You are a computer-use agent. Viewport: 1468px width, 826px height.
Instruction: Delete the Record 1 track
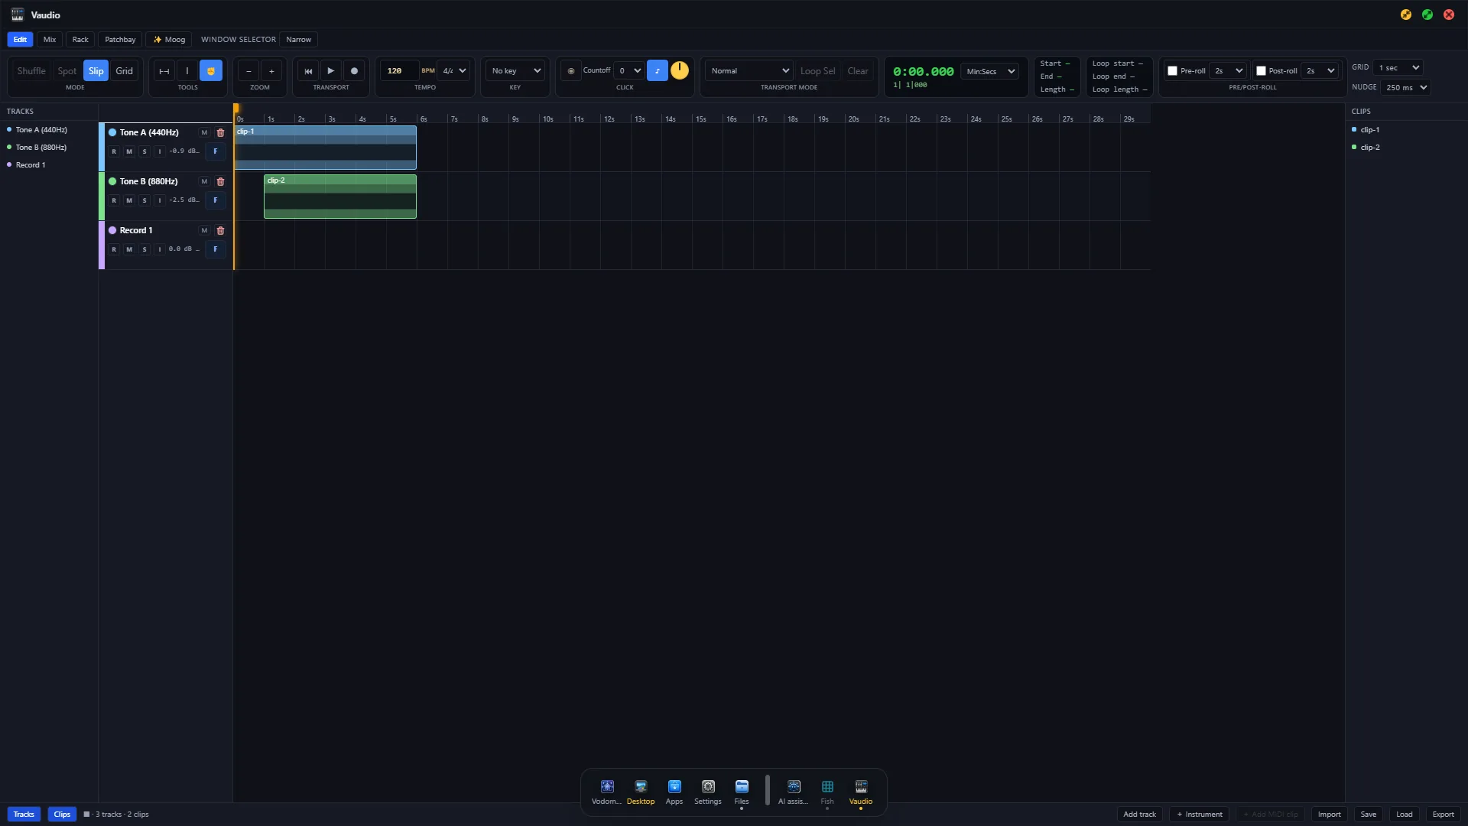coord(221,231)
